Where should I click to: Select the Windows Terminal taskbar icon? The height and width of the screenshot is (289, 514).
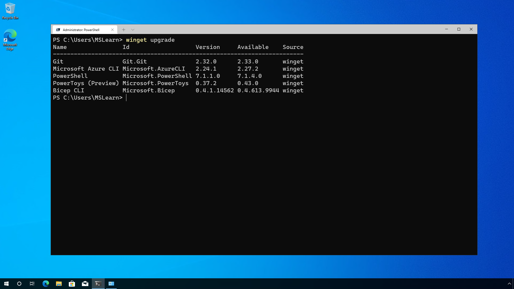(x=98, y=283)
